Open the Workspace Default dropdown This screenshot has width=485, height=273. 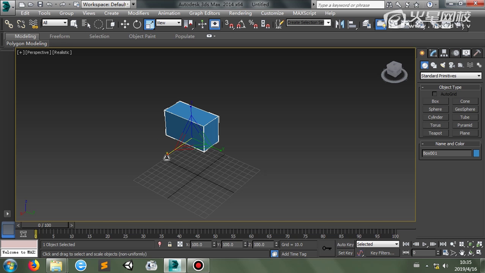(104, 4)
